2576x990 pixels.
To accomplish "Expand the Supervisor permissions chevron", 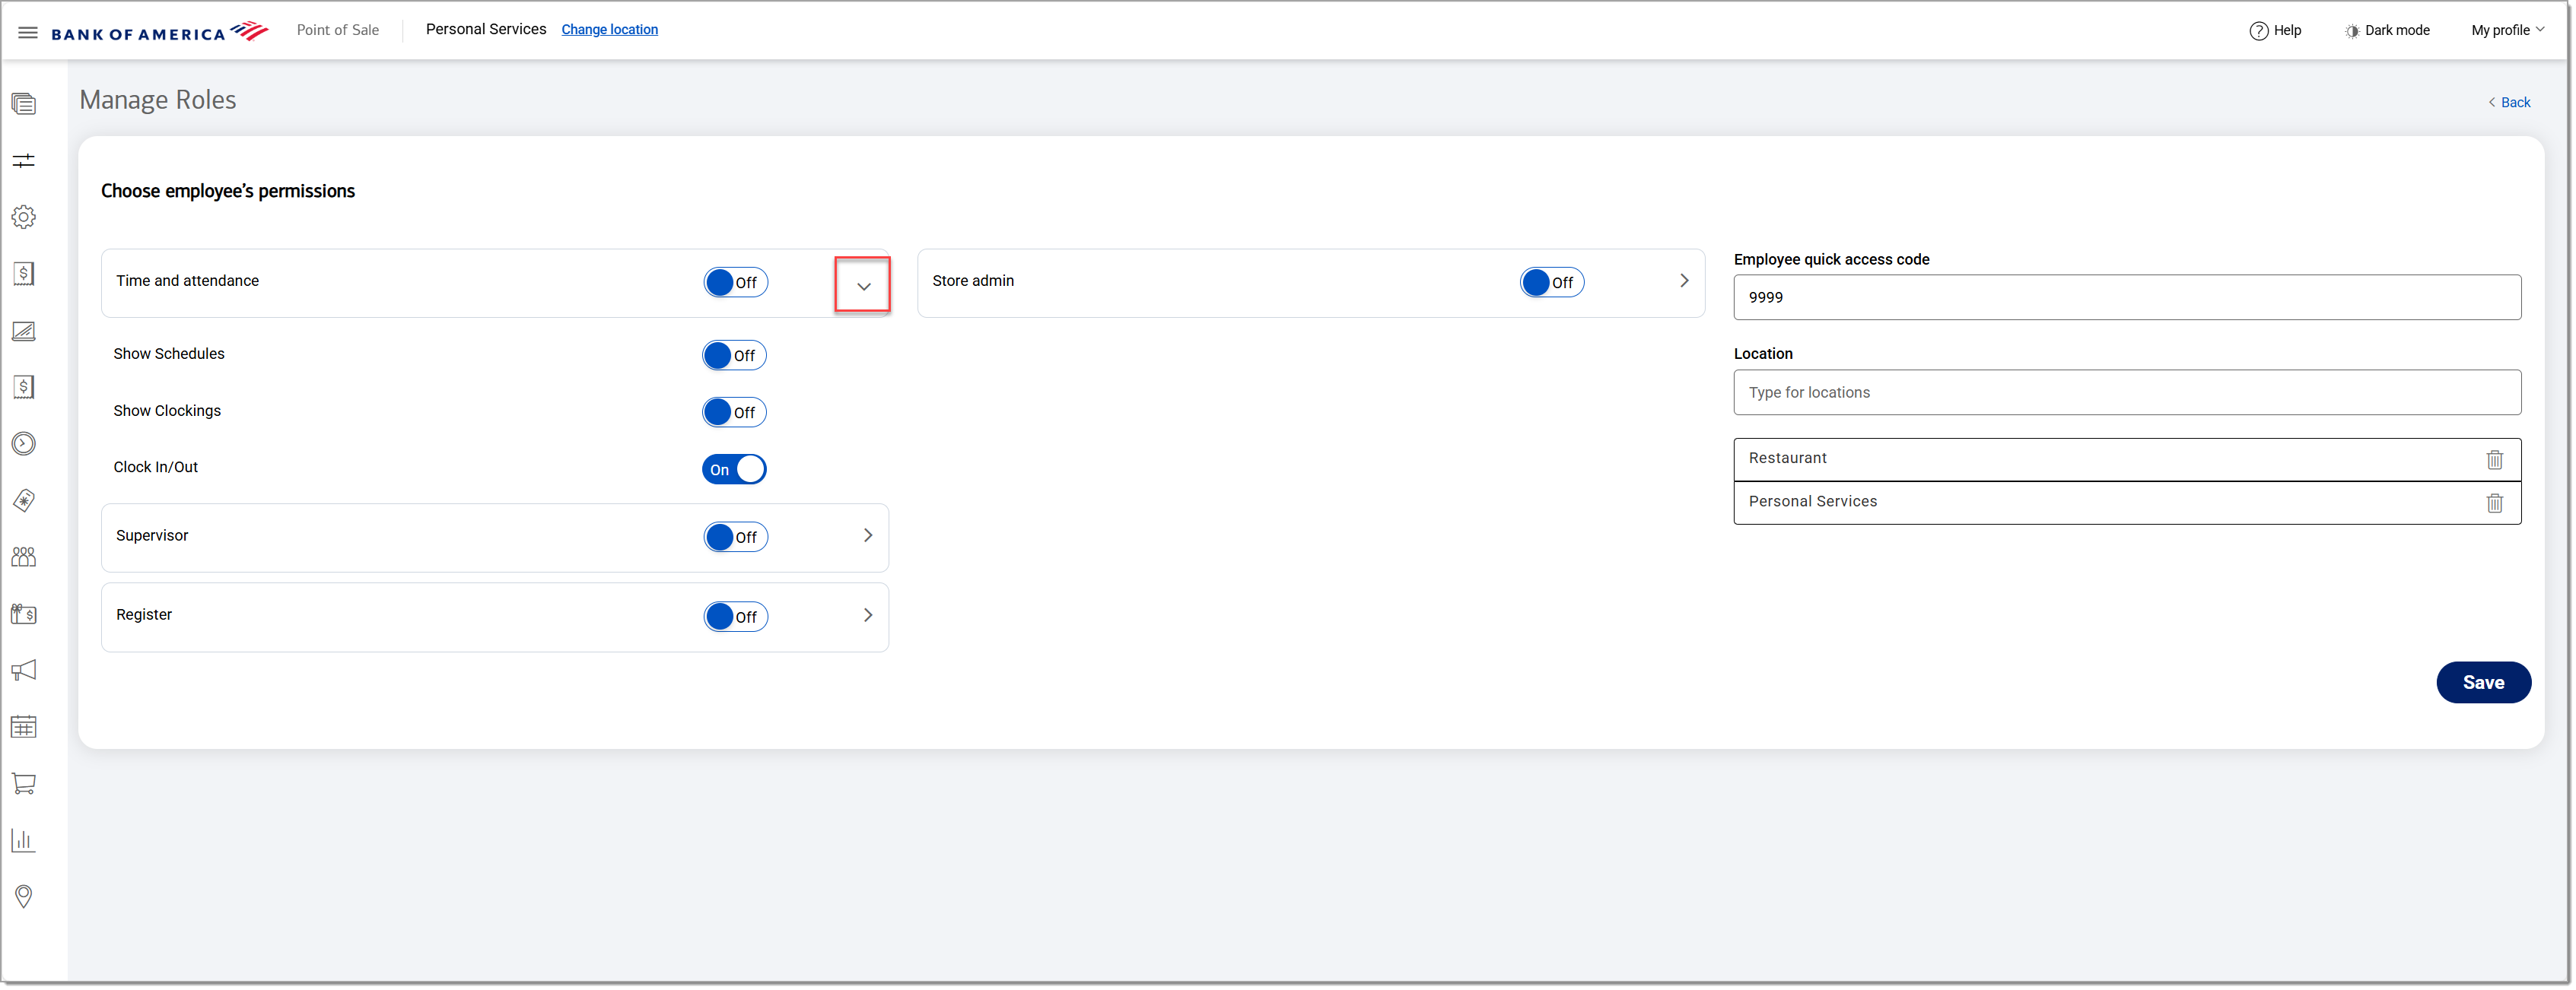I will point(867,535).
